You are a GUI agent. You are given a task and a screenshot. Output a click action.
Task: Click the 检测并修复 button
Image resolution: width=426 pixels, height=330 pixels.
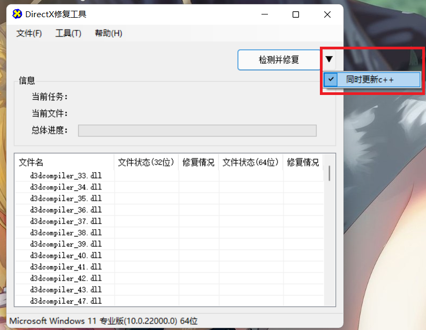[x=279, y=60]
